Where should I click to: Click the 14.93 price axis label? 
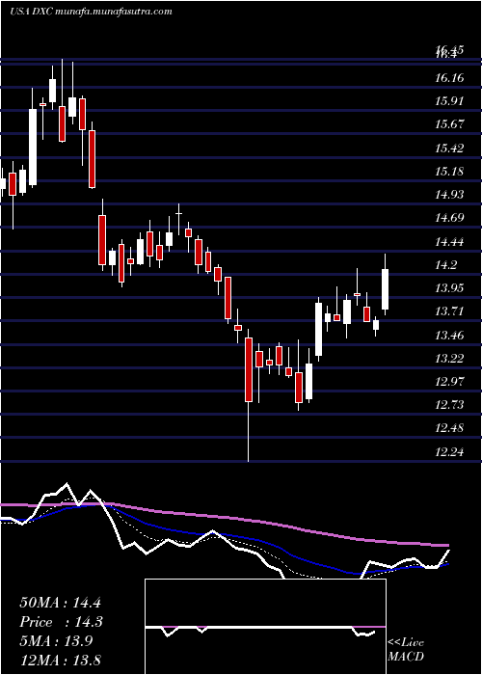[x=449, y=195]
